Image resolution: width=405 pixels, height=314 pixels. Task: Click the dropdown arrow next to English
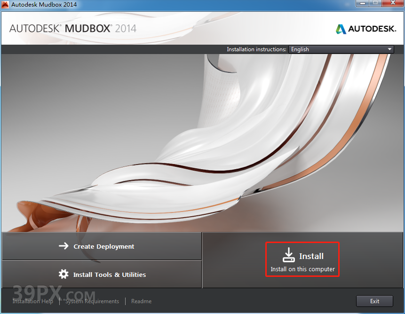pos(390,49)
